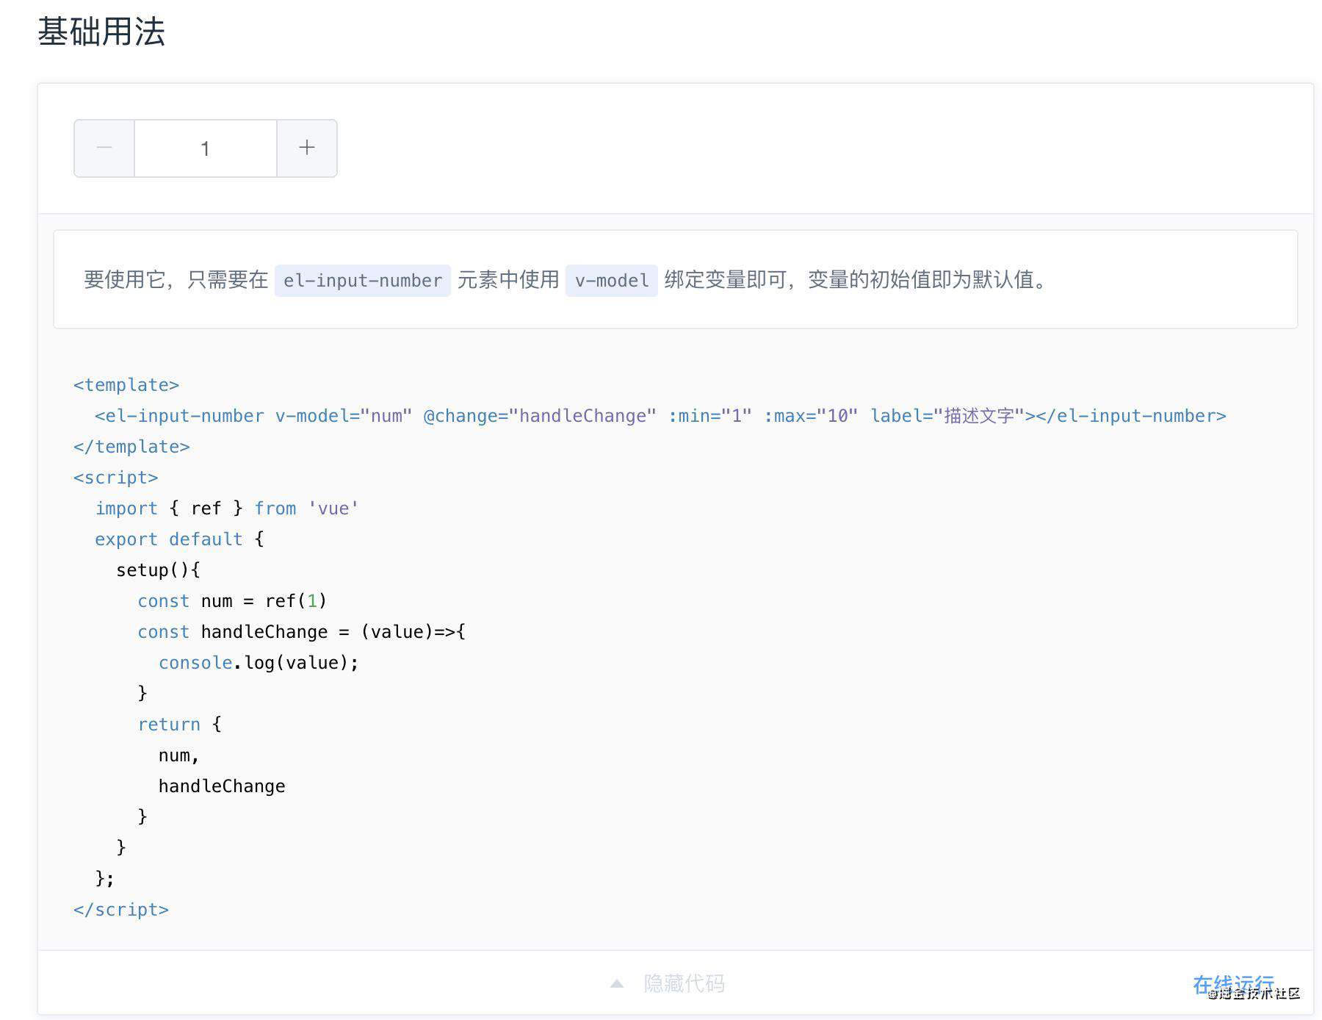Click the :max="10" attribute

[x=811, y=416]
